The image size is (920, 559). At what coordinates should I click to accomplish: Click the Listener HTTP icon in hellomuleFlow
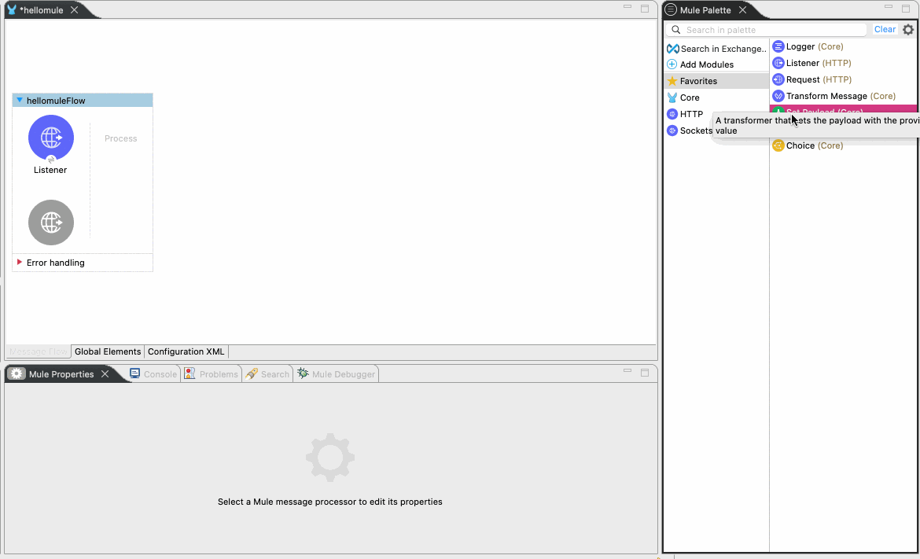coord(51,138)
